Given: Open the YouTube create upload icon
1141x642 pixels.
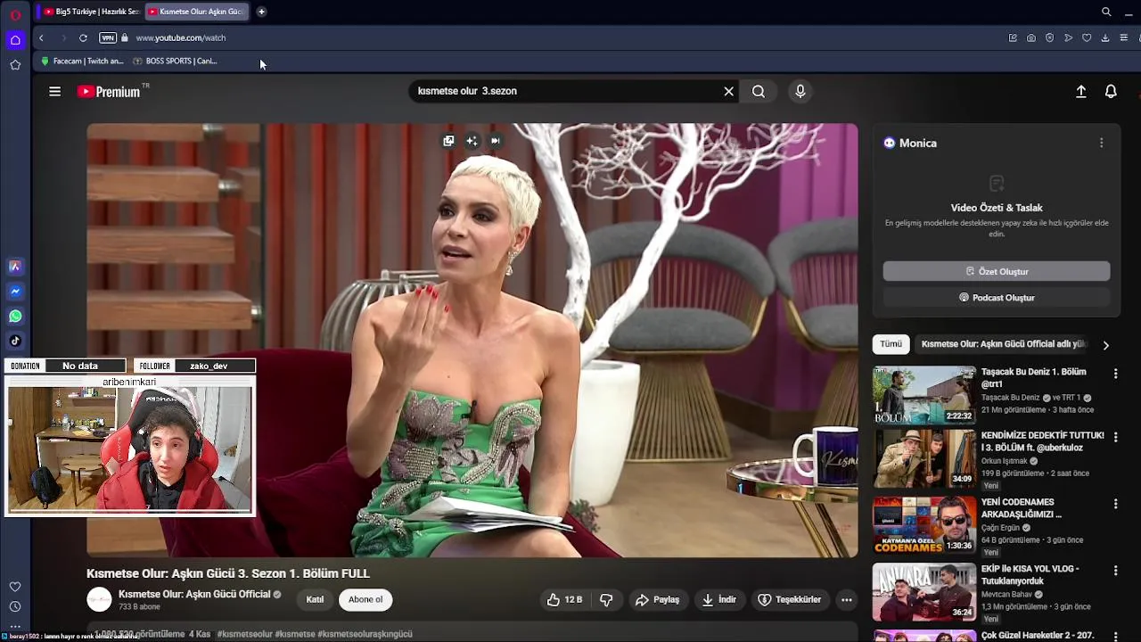Looking at the screenshot, I should tap(1081, 91).
